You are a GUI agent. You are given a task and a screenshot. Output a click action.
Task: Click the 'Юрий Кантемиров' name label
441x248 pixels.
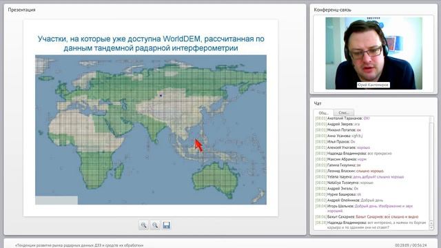[x=373, y=85]
